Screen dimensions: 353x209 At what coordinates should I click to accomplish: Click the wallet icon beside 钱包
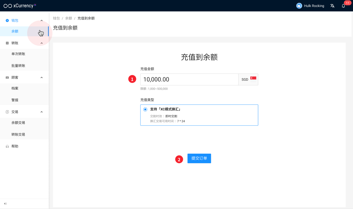click(x=7, y=20)
